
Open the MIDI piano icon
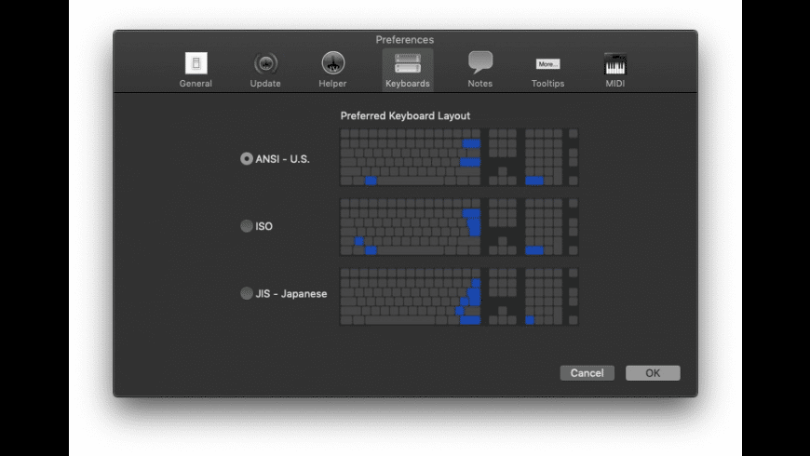tap(614, 64)
